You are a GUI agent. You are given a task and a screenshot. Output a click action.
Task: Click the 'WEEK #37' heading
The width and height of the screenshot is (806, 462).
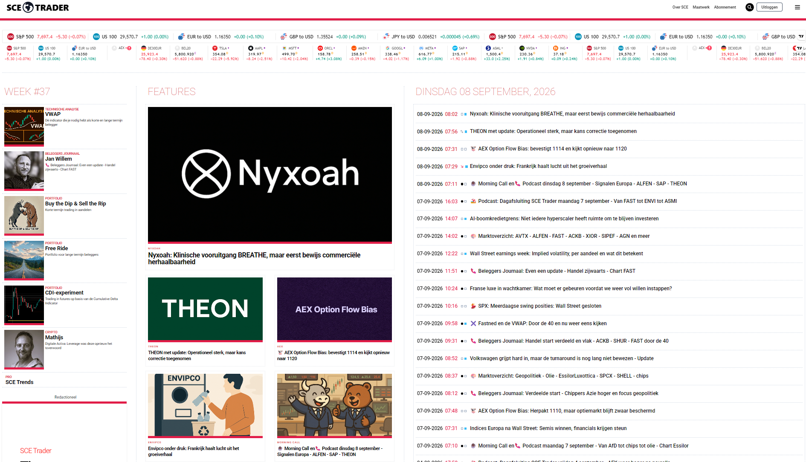pyautogui.click(x=27, y=92)
